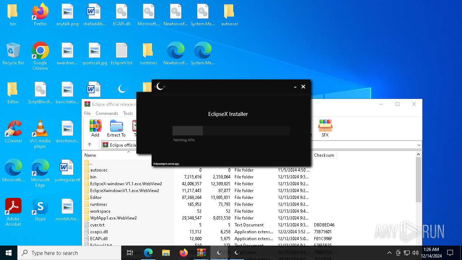This screenshot has height=260, width=462.
Task: Click WinRAR SFX toolbar button
Action: pyautogui.click(x=325, y=129)
